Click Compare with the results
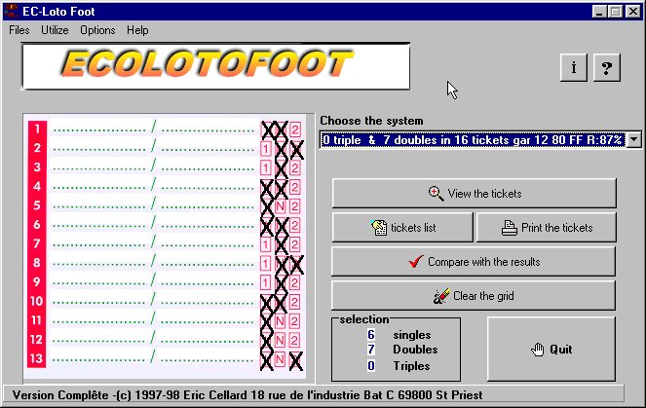 point(474,262)
